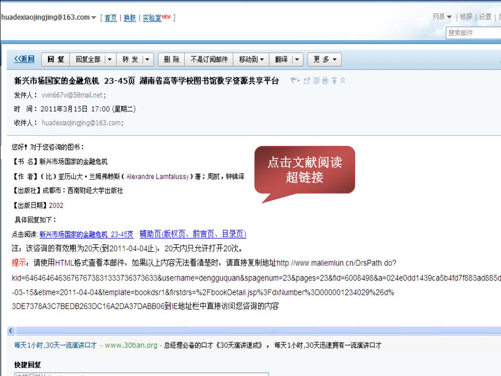Open the 移动到 dropdown
Screen dimensions: 501x376
[x=251, y=59]
